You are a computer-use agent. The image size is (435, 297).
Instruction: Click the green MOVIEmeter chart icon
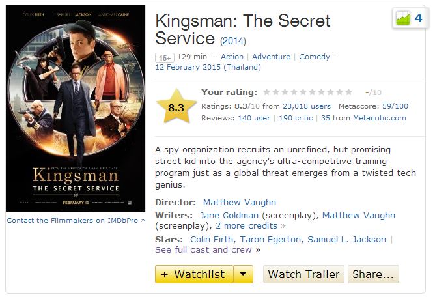click(x=403, y=18)
